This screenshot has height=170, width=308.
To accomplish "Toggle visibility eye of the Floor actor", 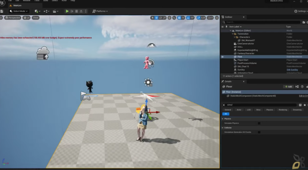I will pyautogui.click(x=222, y=57).
